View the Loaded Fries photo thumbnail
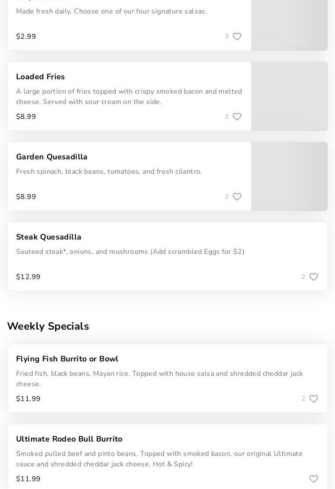Viewport: 335px width, 489px height. click(289, 96)
